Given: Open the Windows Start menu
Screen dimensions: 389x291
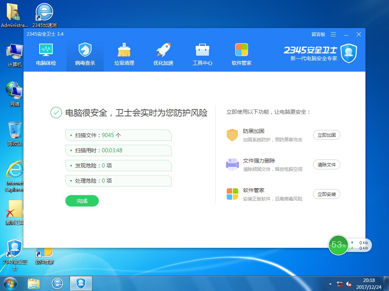Looking at the screenshot, I should point(10,283).
